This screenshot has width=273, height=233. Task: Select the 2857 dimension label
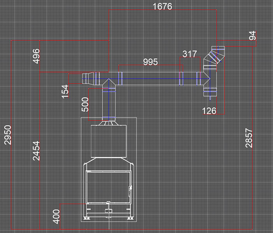click(x=249, y=138)
